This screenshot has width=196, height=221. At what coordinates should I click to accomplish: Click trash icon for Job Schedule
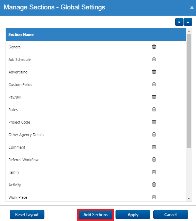point(154,59)
